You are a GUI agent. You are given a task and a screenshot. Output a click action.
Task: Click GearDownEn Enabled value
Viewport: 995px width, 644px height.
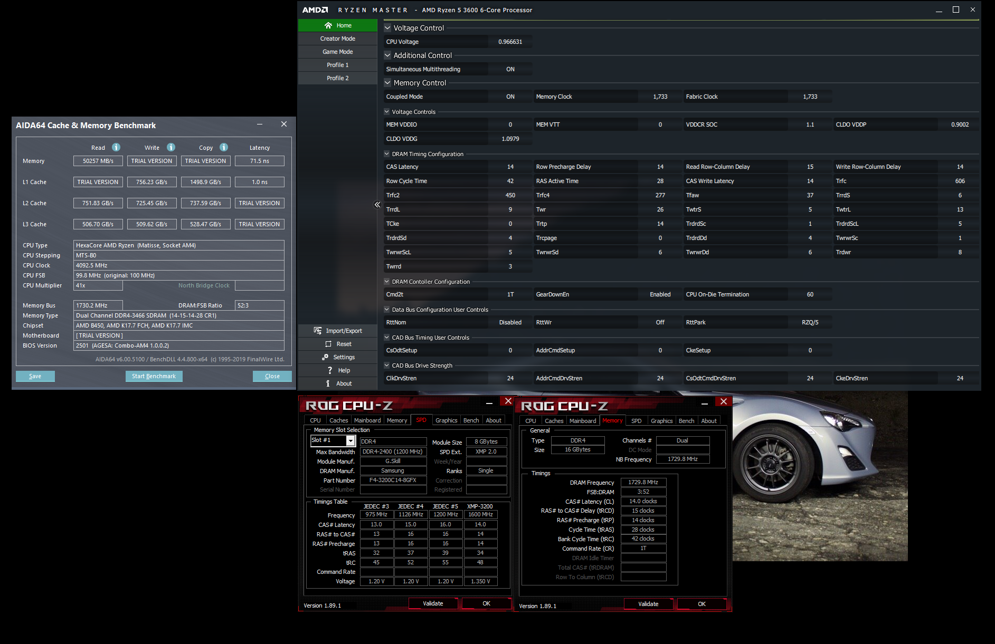[660, 294]
